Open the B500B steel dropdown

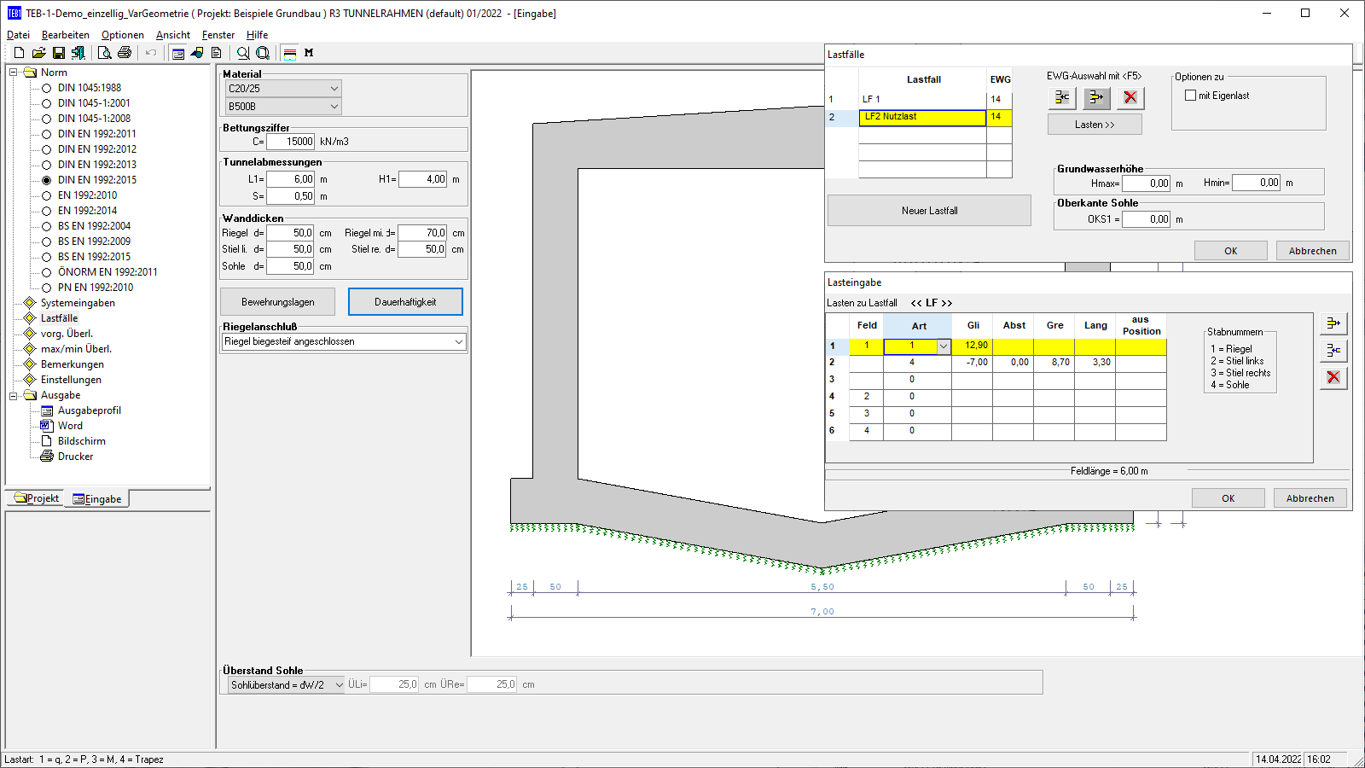[x=282, y=107]
